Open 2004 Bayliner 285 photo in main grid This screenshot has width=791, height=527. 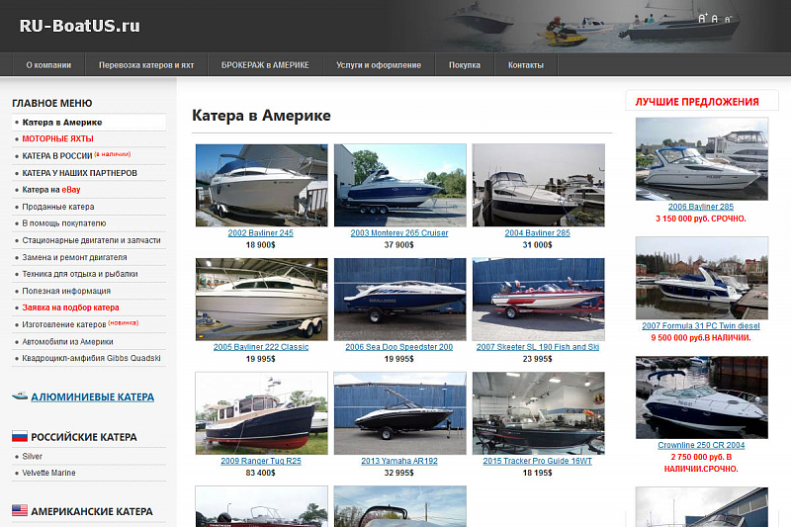(538, 185)
